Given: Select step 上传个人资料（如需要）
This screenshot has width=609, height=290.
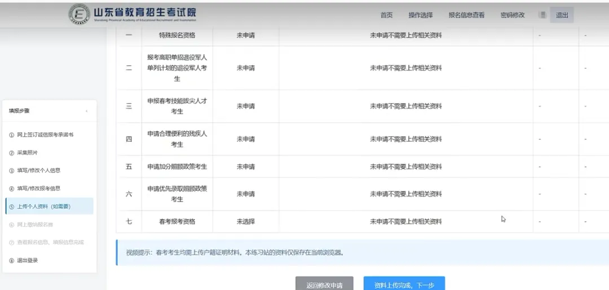Looking at the screenshot, I should [49, 206].
